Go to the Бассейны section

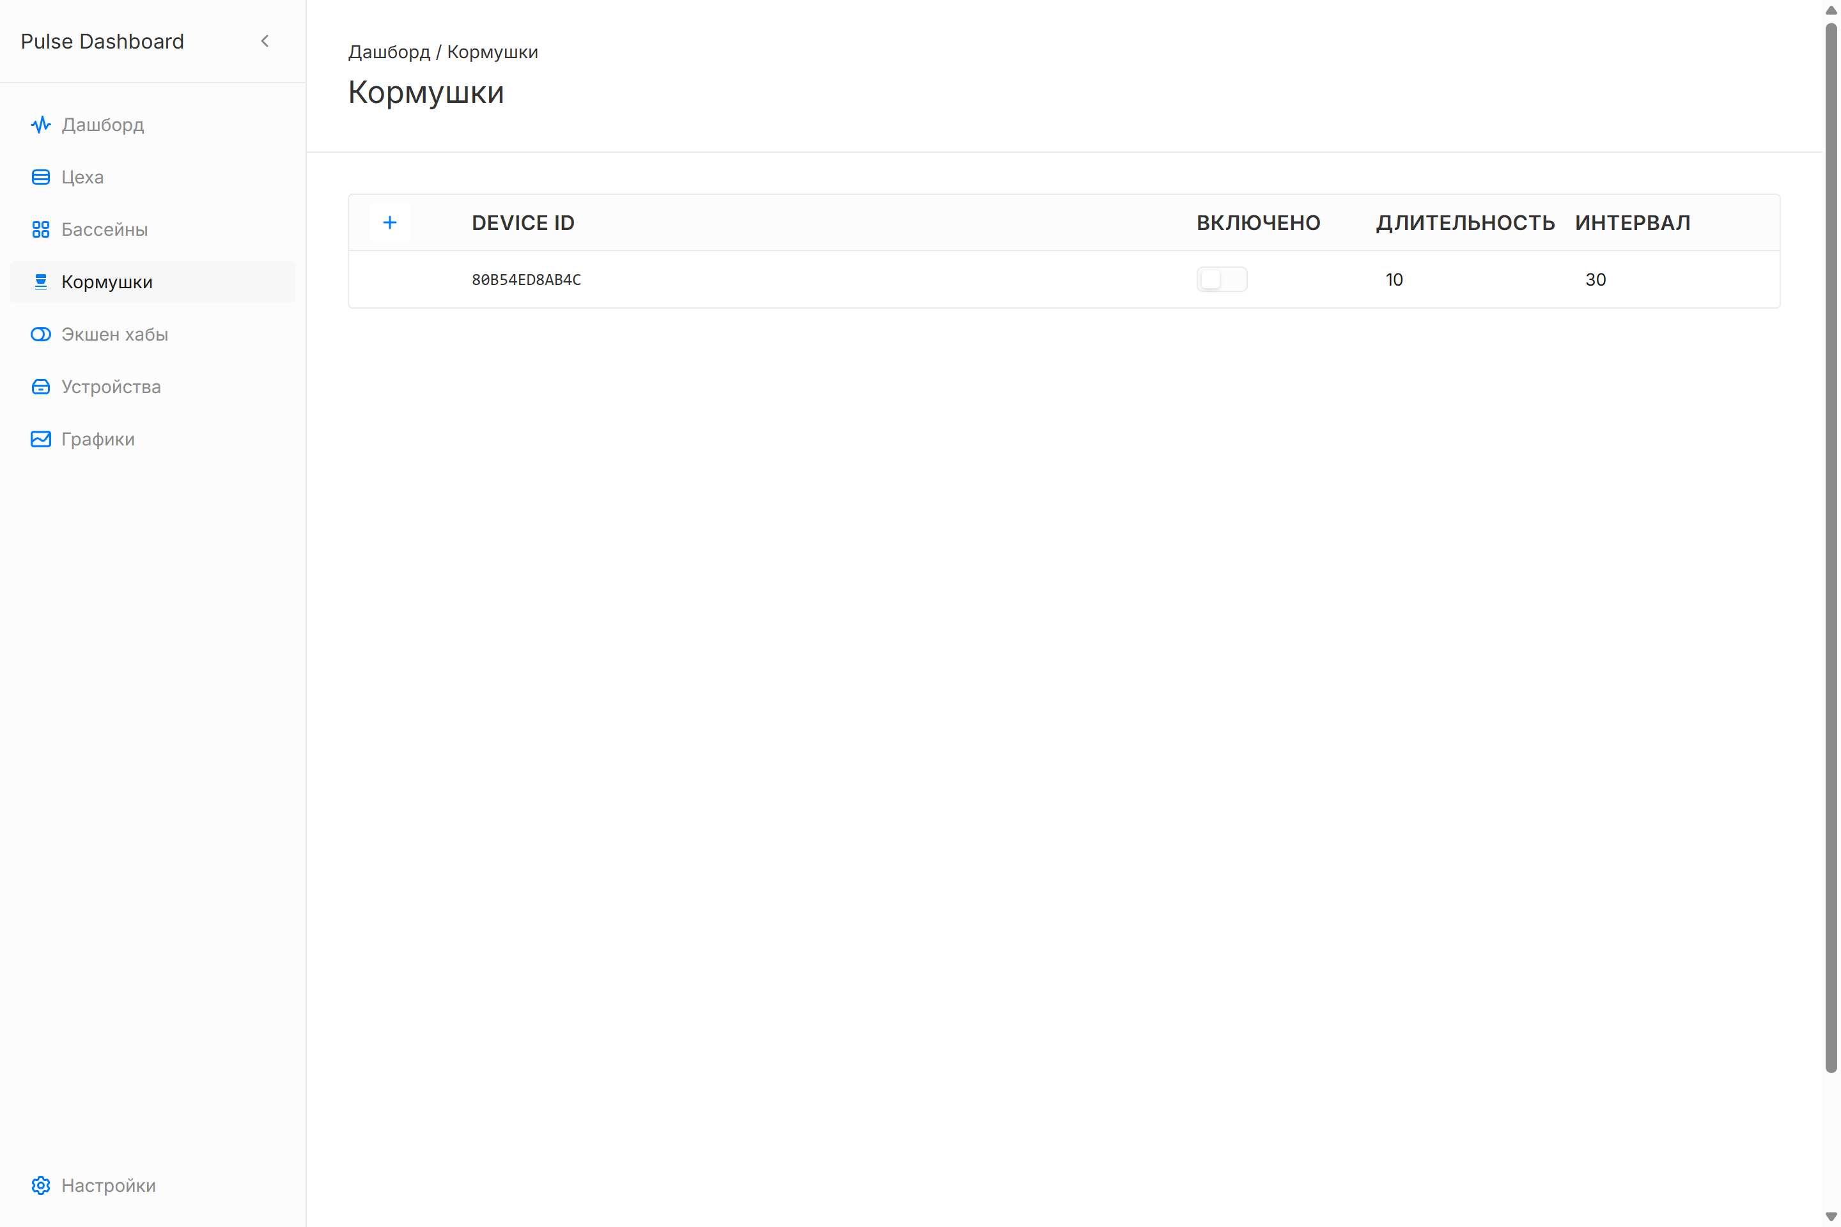click(153, 229)
